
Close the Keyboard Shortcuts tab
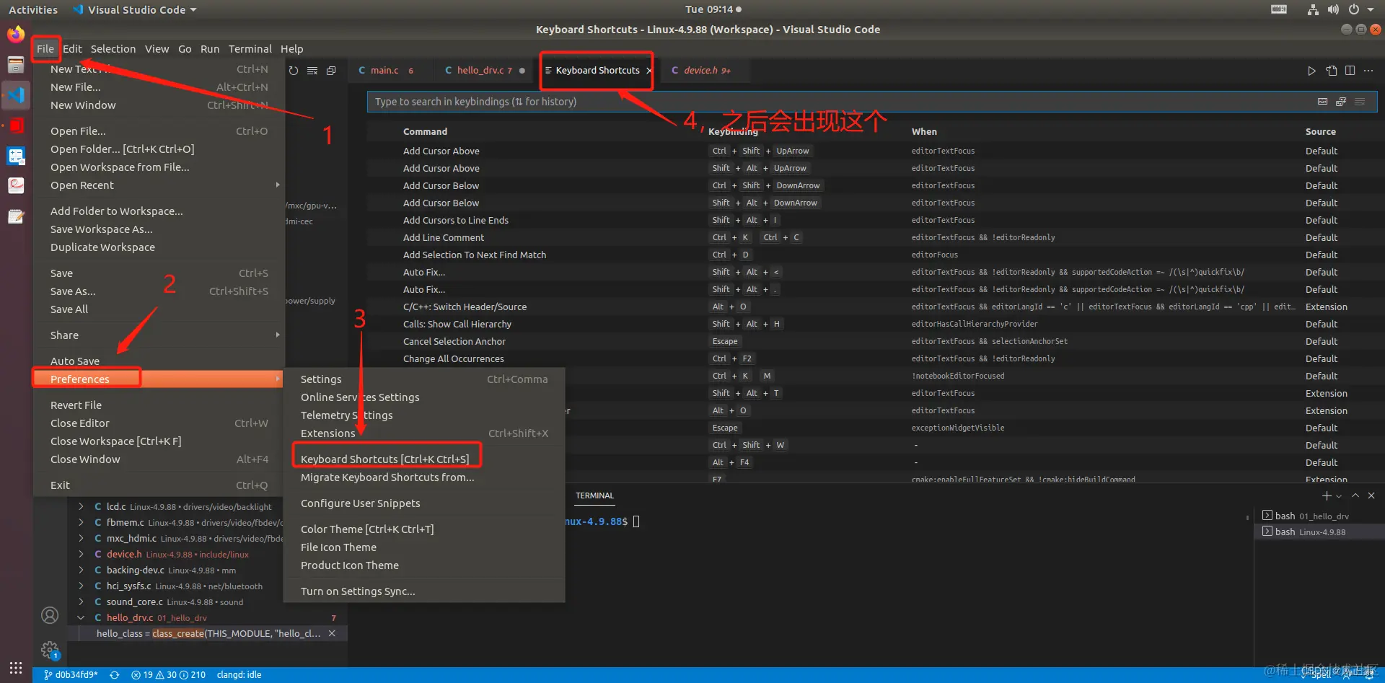pos(648,71)
